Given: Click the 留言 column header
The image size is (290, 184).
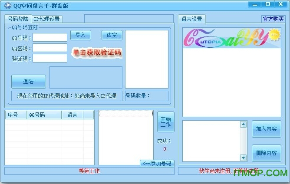Looking at the screenshot, I should (x=72, y=115).
